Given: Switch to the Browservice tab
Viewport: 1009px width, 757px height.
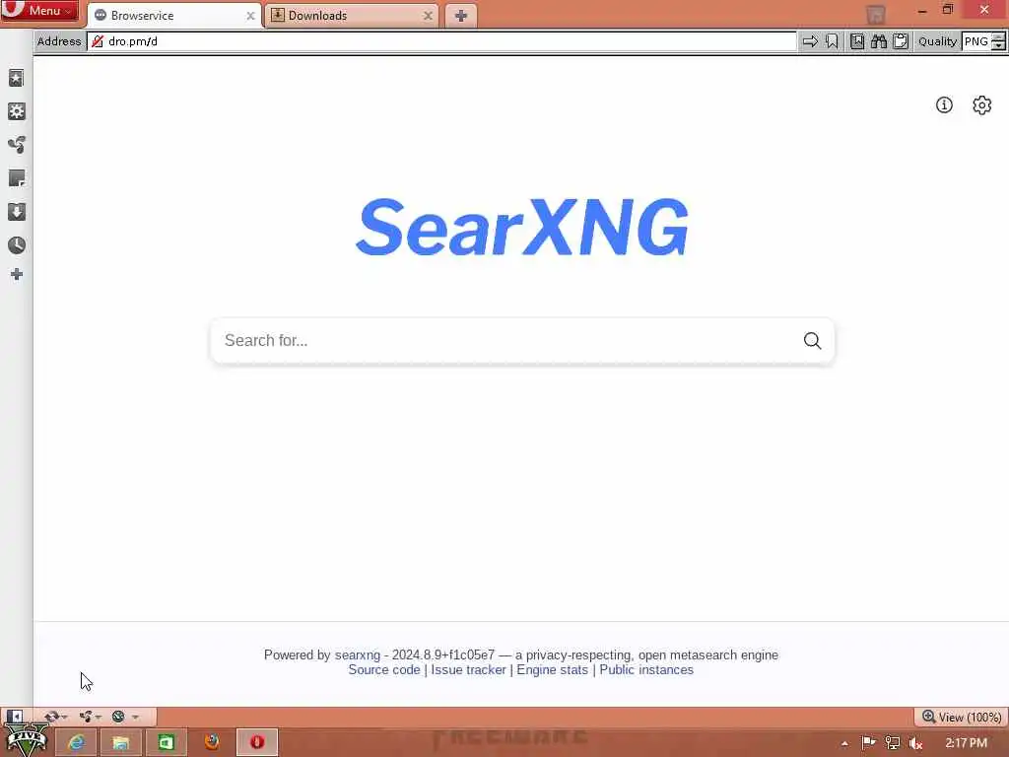Looking at the screenshot, I should coord(173,16).
